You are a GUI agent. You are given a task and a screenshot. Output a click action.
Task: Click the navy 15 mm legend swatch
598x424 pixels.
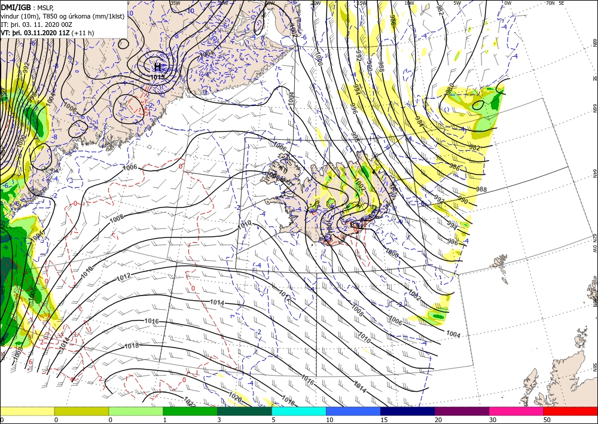click(408, 411)
